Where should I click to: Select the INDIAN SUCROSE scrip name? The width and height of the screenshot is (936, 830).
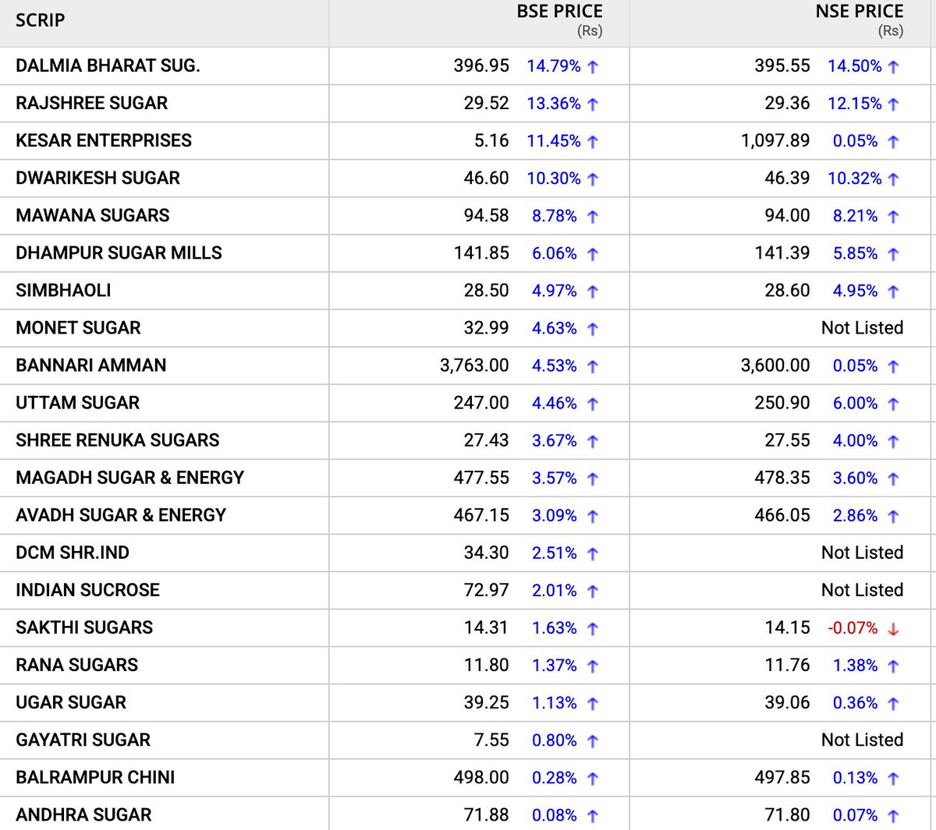[87, 589]
